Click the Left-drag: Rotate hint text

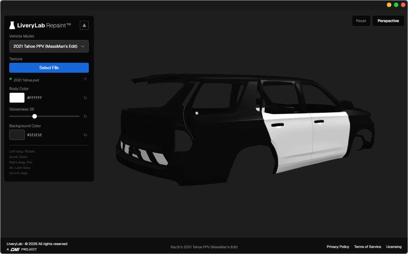click(x=22, y=152)
